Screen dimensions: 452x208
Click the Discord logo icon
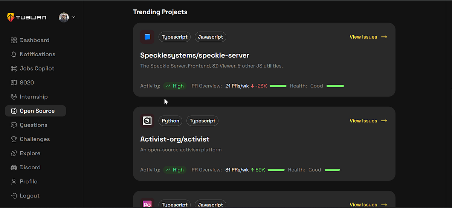(x=14, y=167)
